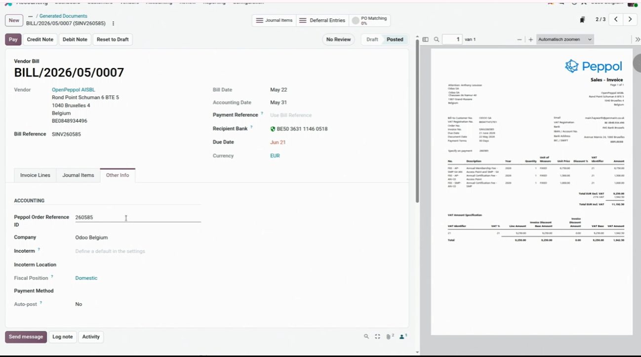Click Send message button
Screen dimensions: 641x357
point(26,337)
